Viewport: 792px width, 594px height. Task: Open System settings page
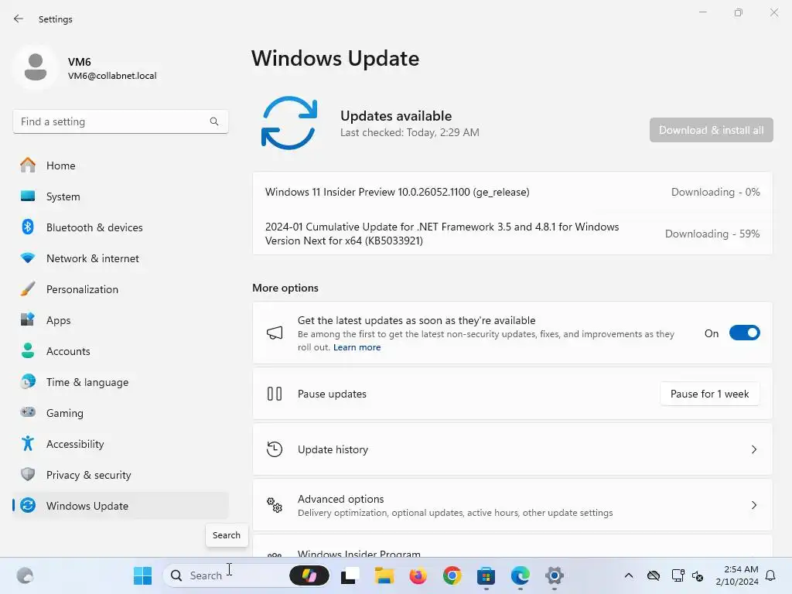[120, 196]
